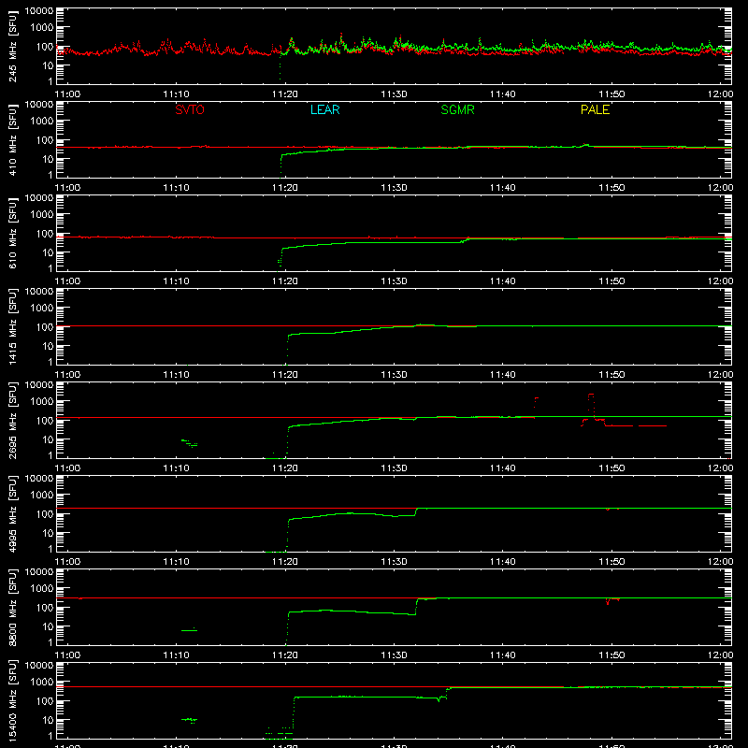This screenshot has height=748, width=748.
Task: Select 12:00 time label under 245 MHz panel
Action: point(720,94)
